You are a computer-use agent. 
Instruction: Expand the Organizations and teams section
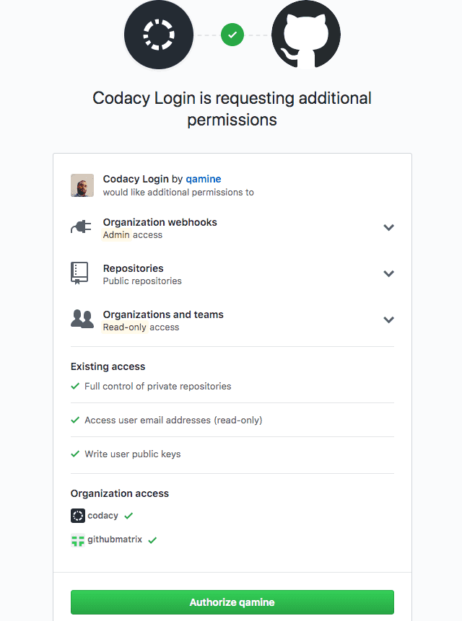point(388,320)
